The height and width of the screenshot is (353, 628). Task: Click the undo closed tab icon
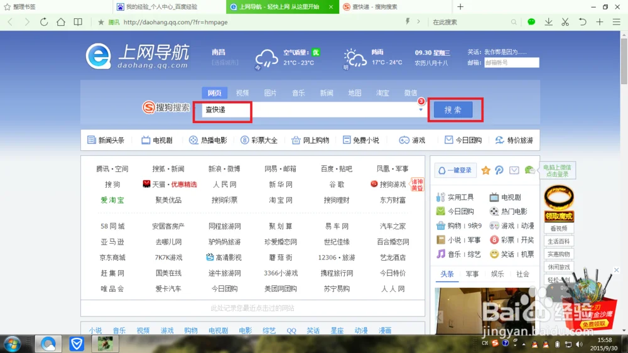582,22
